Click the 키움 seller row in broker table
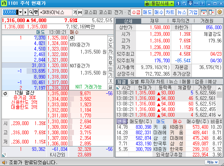This screenshot has width=224, height=166. [160, 127]
